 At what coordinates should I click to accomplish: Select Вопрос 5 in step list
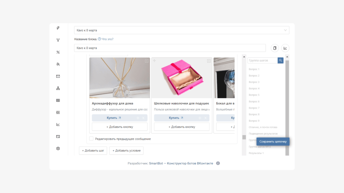[x=254, y=95]
